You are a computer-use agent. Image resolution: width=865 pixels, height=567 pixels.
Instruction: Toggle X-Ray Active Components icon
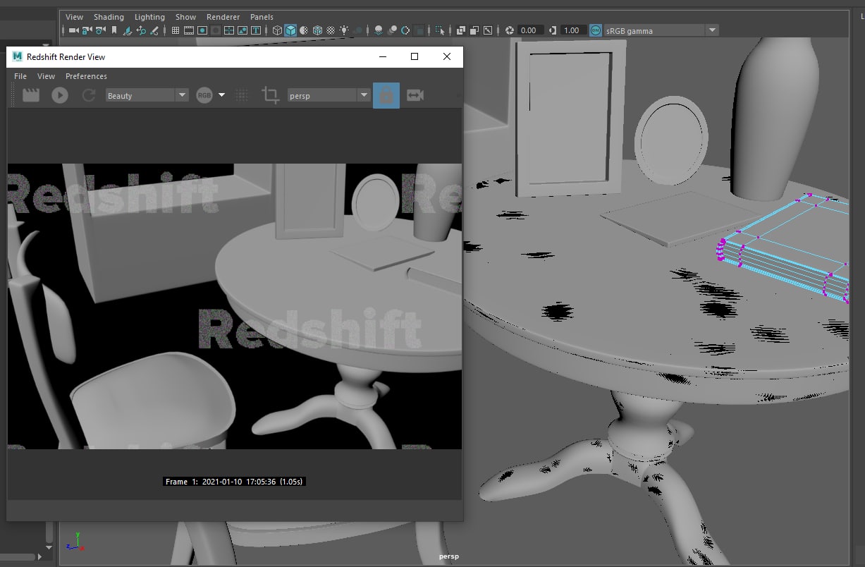(x=474, y=30)
